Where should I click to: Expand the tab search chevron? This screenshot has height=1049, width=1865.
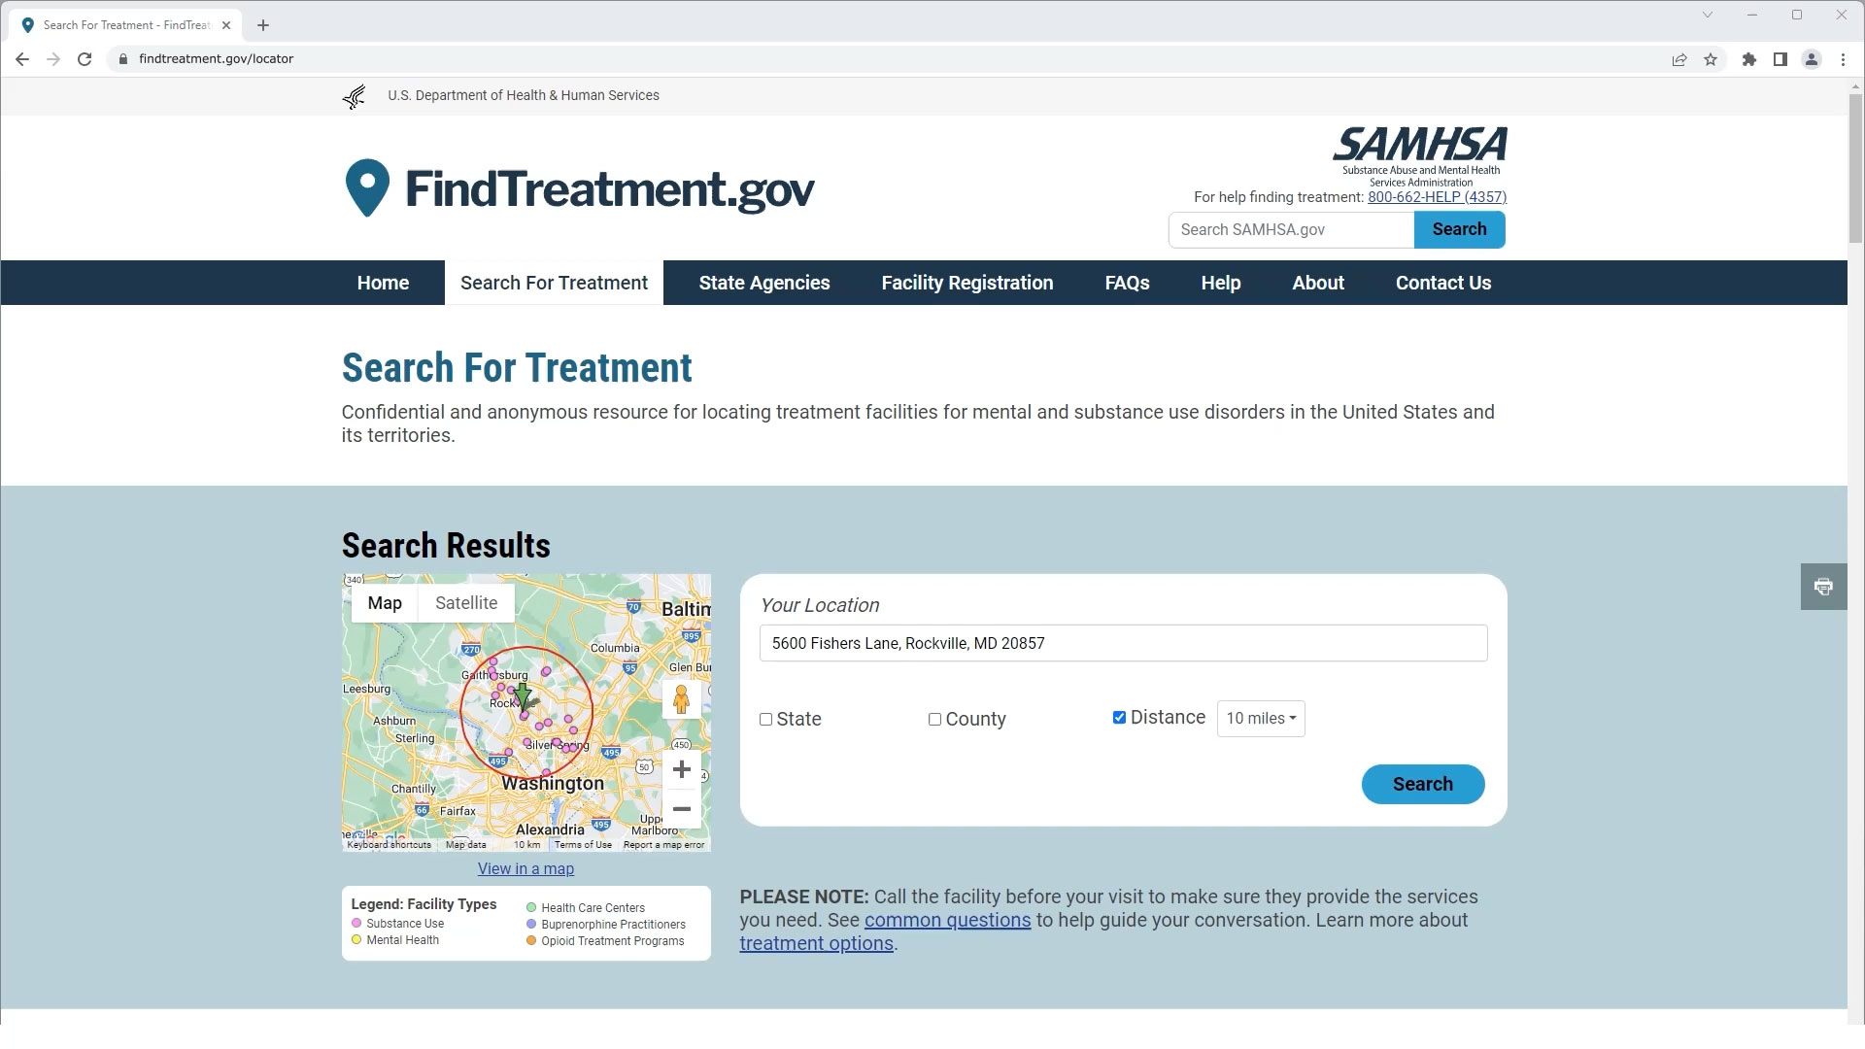(x=1707, y=15)
